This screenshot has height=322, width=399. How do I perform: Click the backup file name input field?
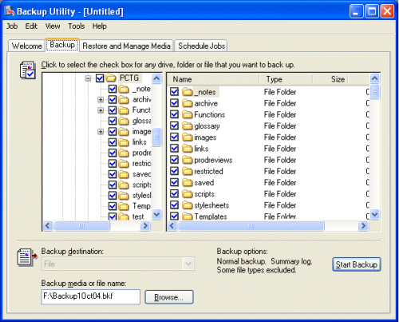click(x=91, y=296)
